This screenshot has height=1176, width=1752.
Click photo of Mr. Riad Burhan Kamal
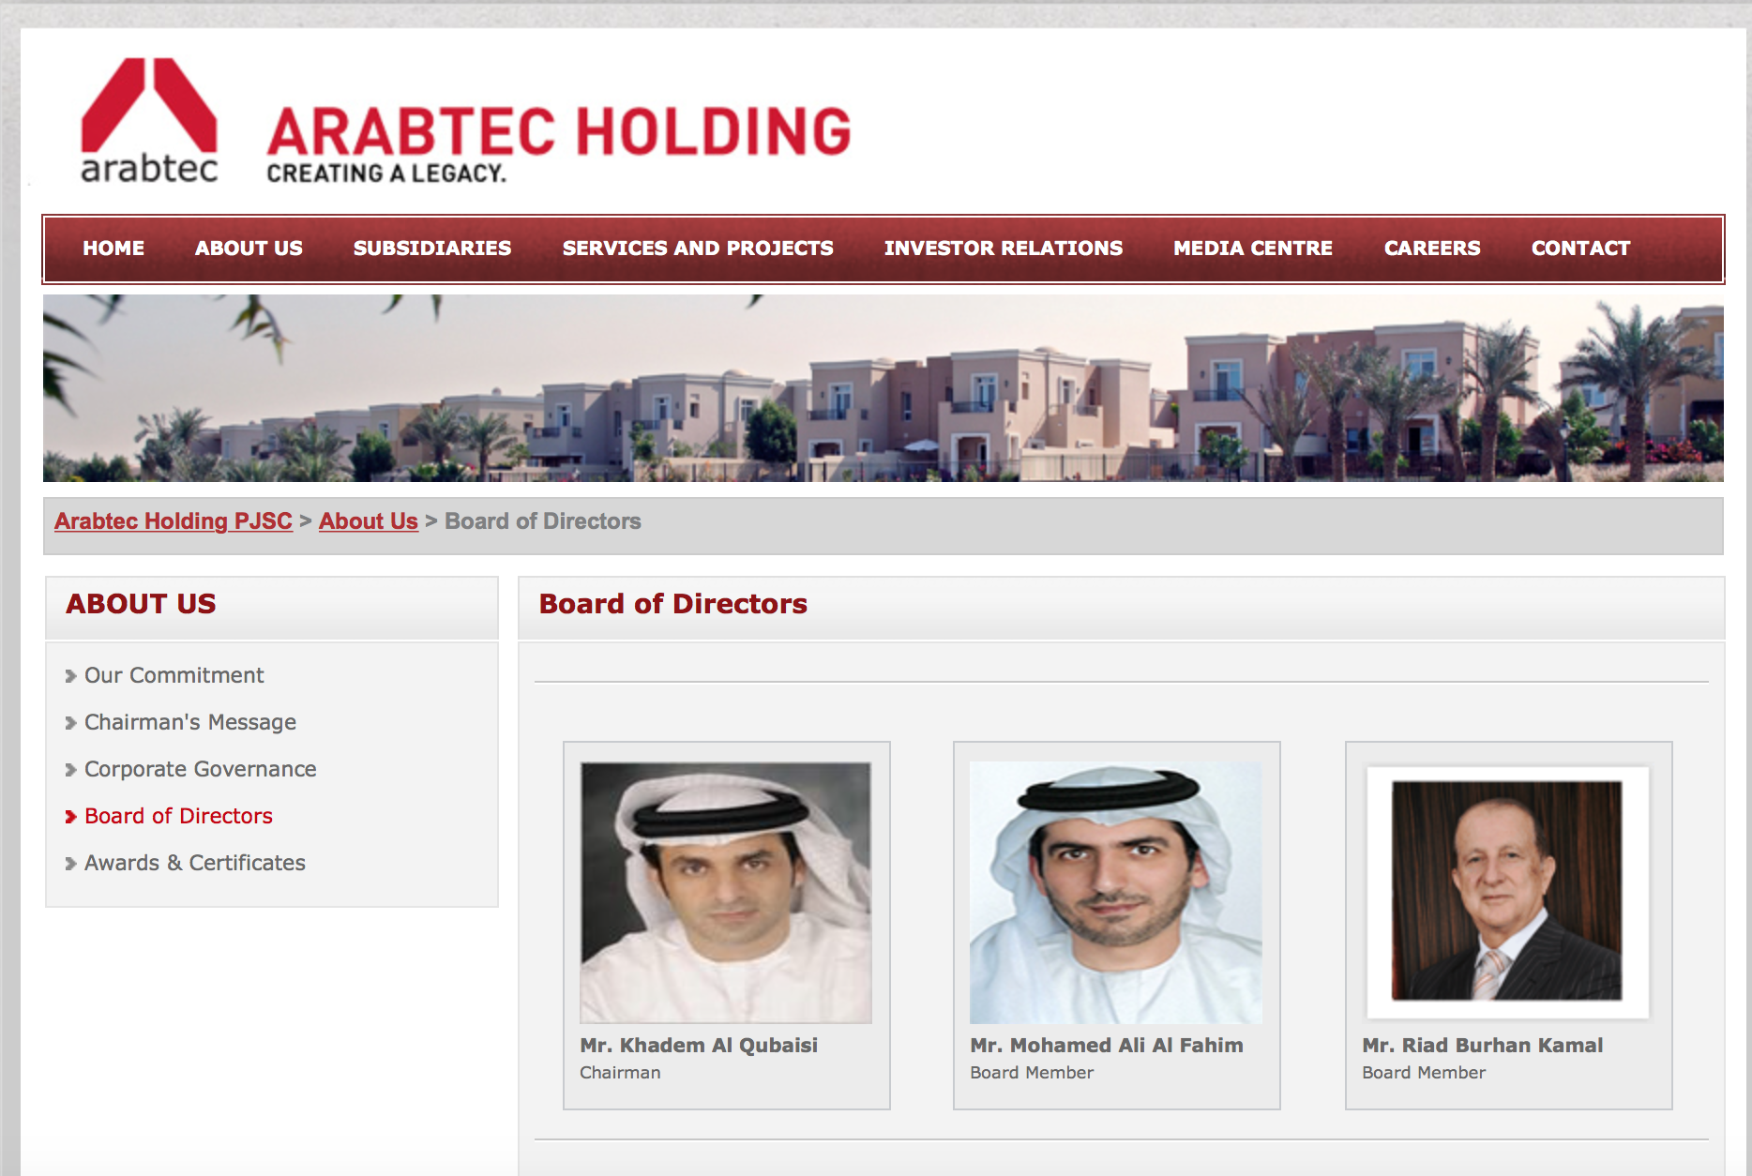pyautogui.click(x=1507, y=892)
